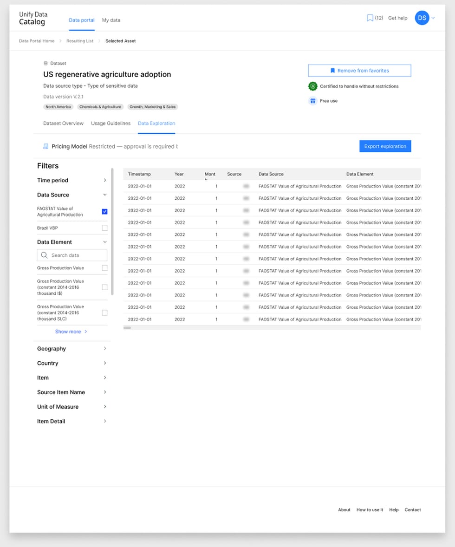Click the small Dataset type icon
Viewport: 455px width, 547px height.
(x=45, y=64)
